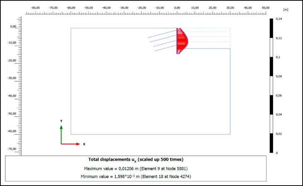Click the X axis letter label
303x186 pixels.
[84, 144]
